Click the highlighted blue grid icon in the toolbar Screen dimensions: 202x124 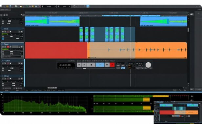click(88, 6)
